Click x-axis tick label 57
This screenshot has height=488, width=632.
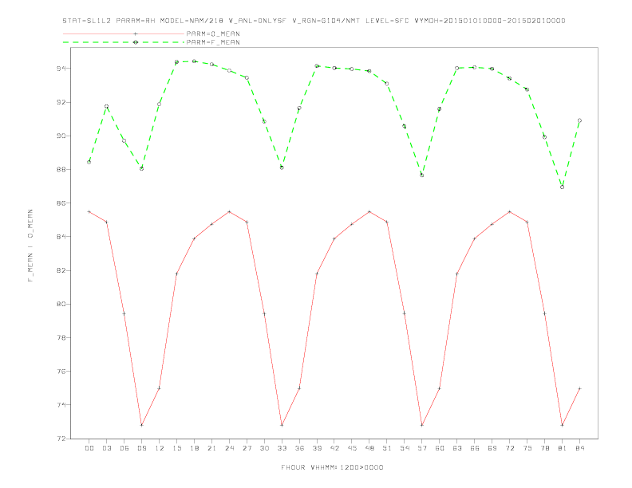[422, 448]
